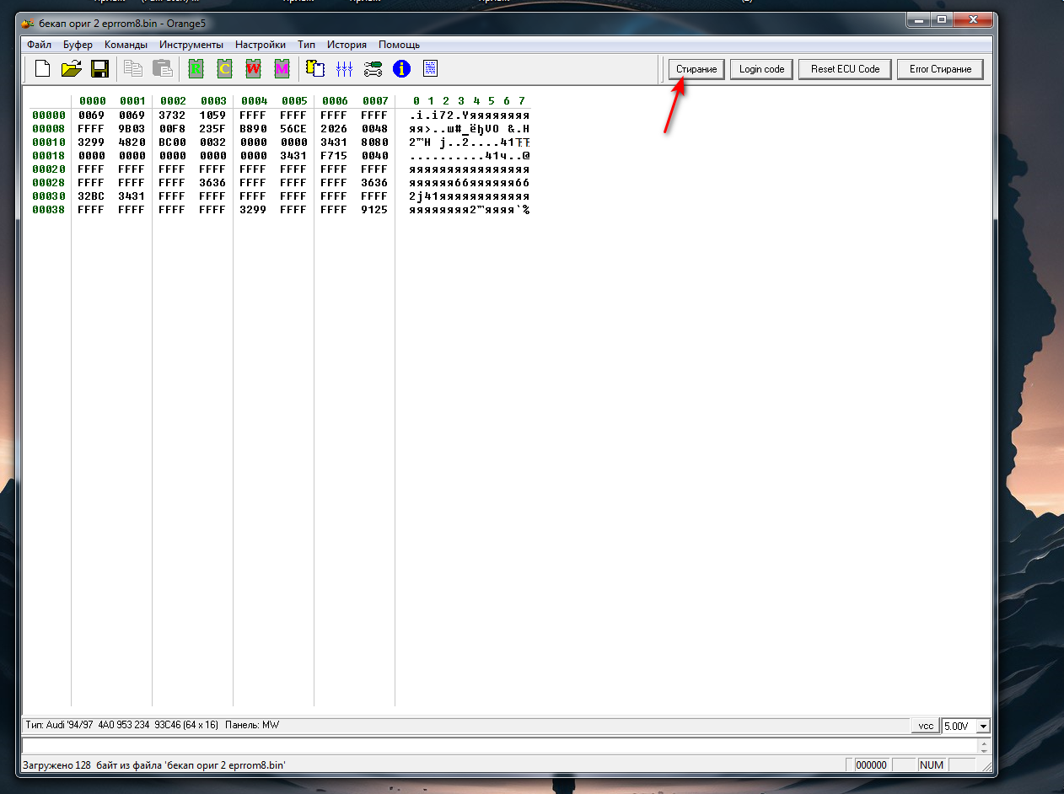Image resolution: width=1064 pixels, height=794 pixels.
Task: Click hex cell 9B03 at row 00008
Action: (x=132, y=129)
